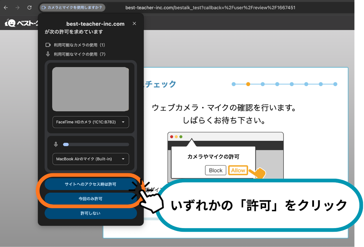The image size is (364, 247).
Task: Click the camera preview thumbnail
Action: point(91,89)
